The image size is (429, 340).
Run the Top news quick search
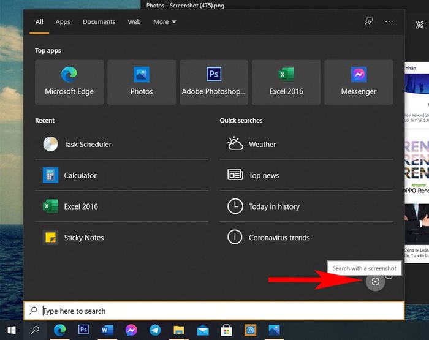[x=306, y=175]
